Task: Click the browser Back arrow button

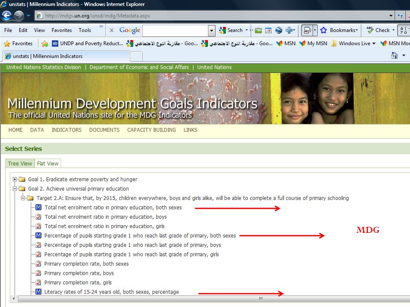Action: click(x=6, y=16)
